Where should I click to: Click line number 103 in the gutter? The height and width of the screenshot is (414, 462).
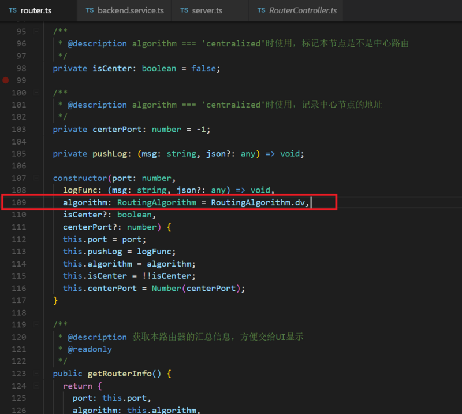click(19, 130)
